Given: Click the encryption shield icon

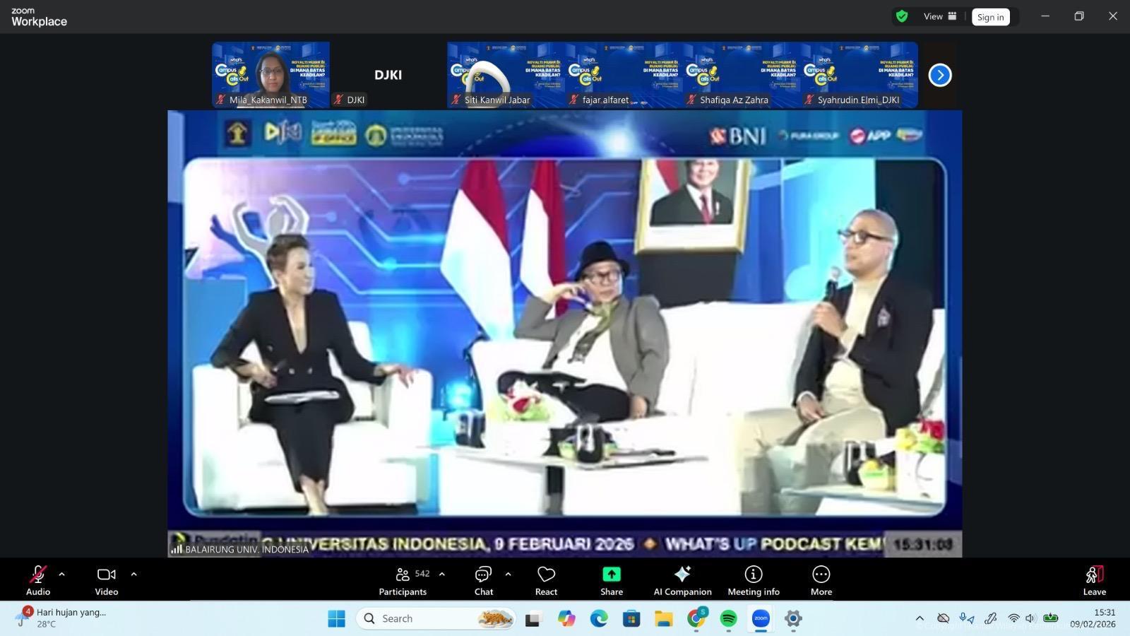Looking at the screenshot, I should click(902, 16).
